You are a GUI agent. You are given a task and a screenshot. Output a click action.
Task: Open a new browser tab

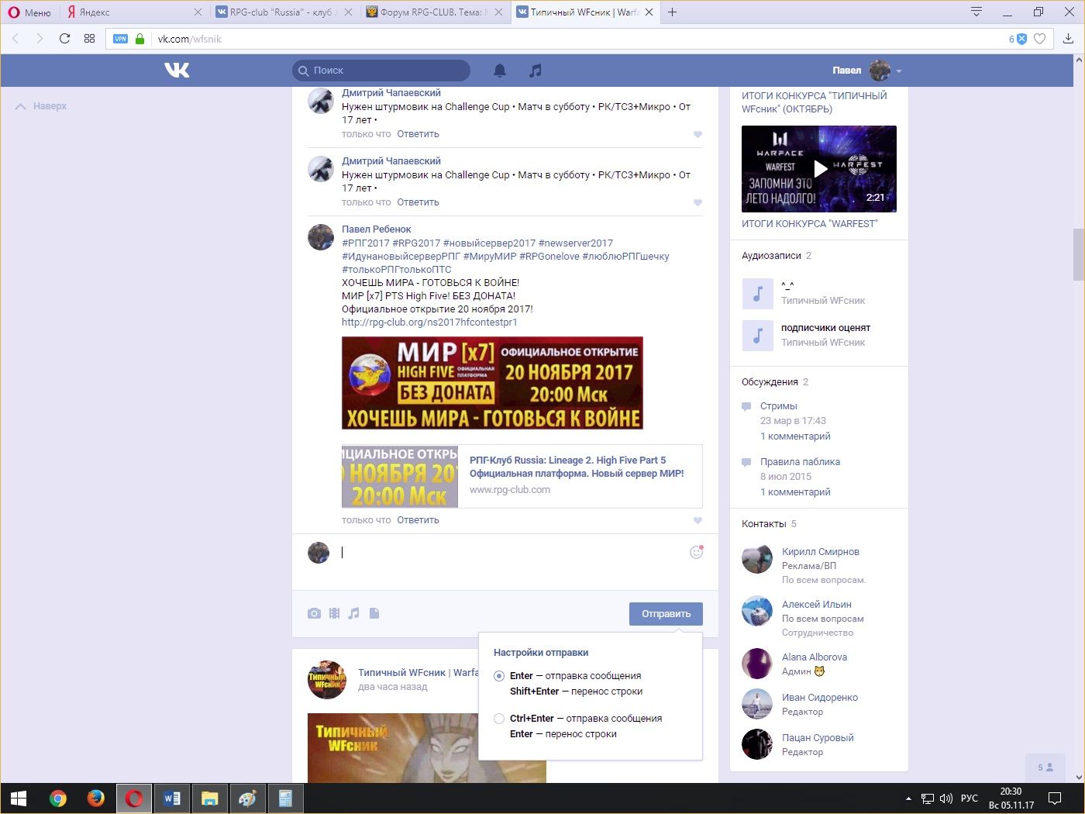(x=672, y=12)
